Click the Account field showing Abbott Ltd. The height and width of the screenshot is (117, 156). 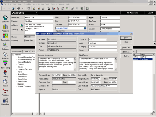tap(62, 39)
